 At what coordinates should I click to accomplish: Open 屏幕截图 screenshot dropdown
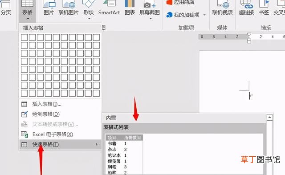click(x=150, y=10)
